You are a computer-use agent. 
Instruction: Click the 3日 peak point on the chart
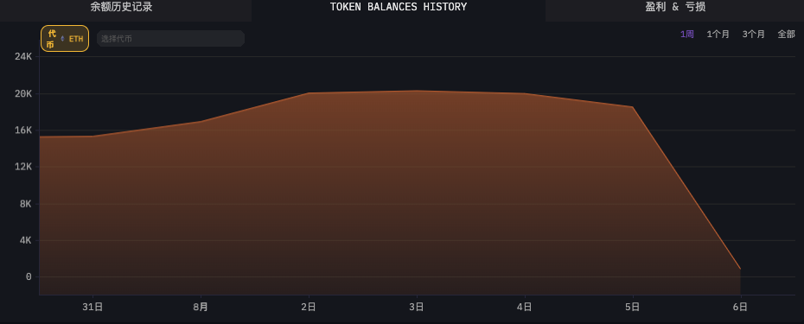417,91
